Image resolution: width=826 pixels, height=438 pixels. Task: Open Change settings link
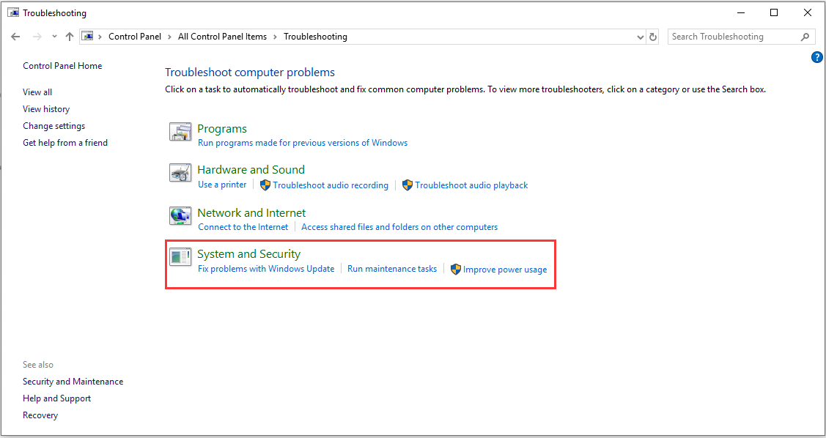(x=54, y=126)
